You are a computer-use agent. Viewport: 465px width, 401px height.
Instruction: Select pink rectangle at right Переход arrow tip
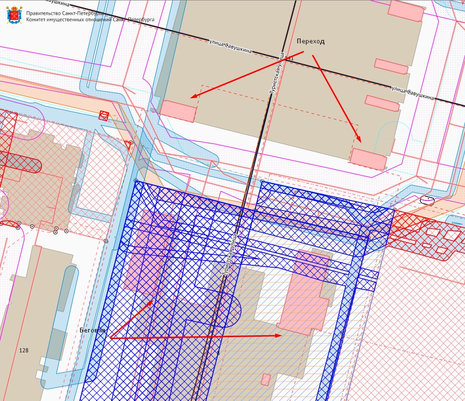pos(368,159)
